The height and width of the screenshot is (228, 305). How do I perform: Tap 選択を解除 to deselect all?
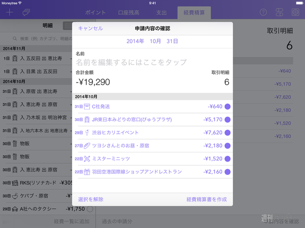pyautogui.click(x=90, y=199)
